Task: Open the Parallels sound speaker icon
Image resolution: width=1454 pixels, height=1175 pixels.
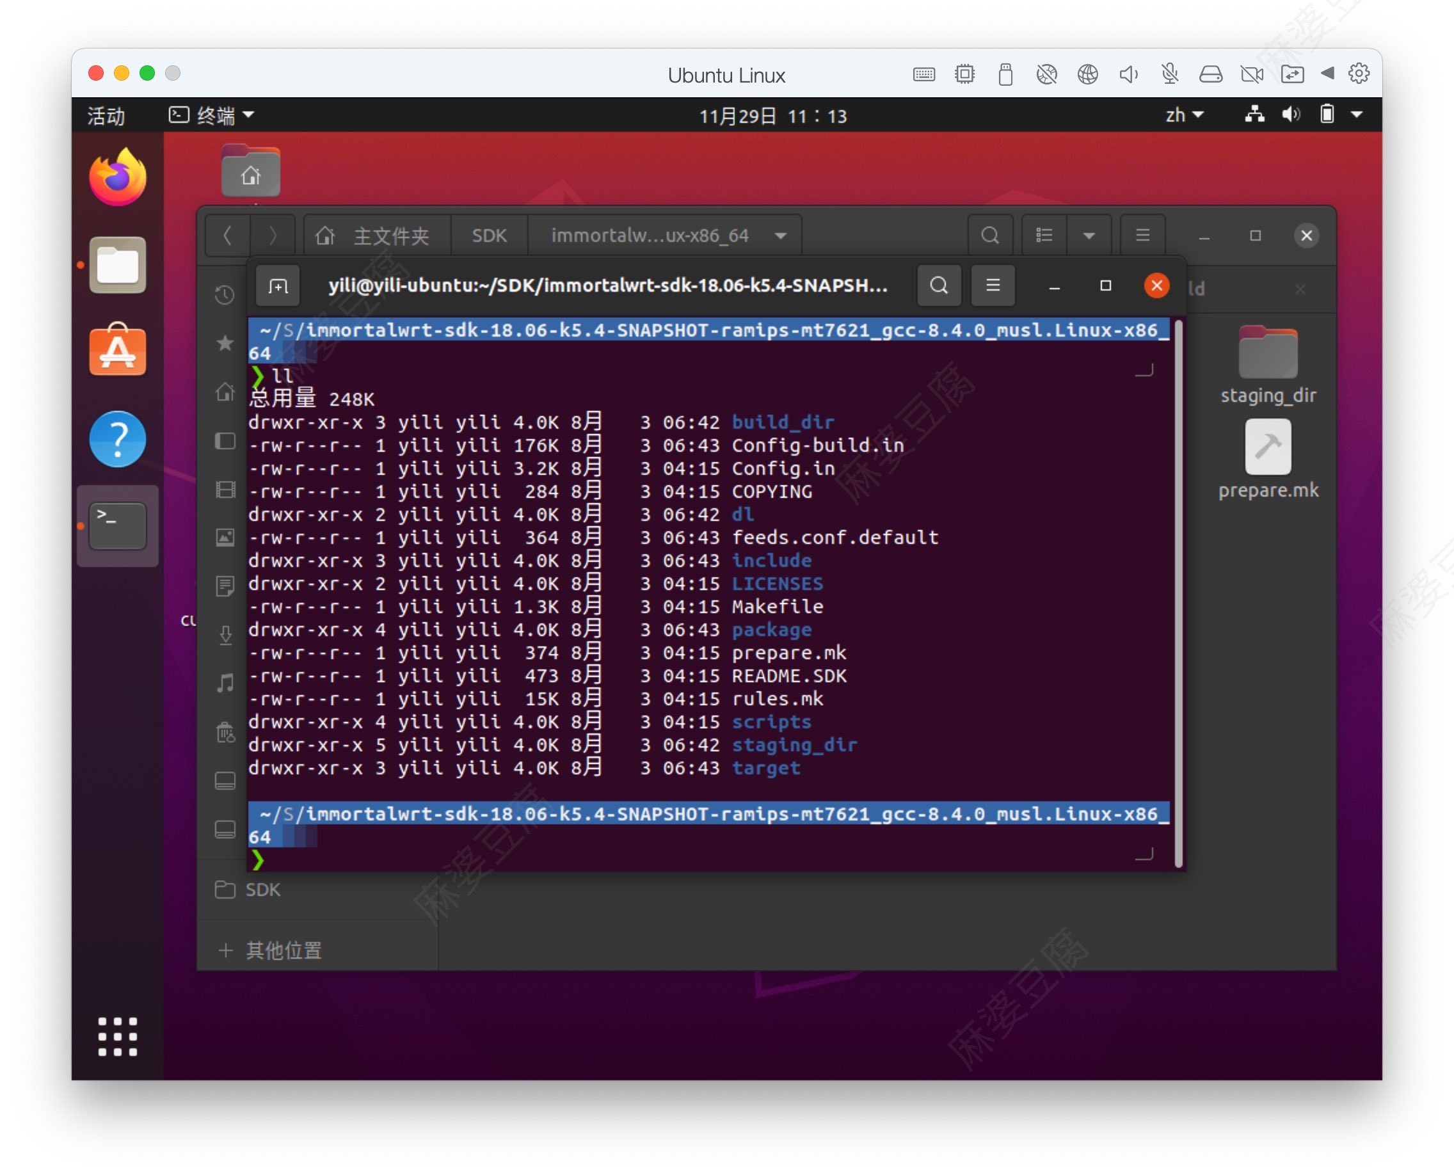Action: pyautogui.click(x=1128, y=74)
